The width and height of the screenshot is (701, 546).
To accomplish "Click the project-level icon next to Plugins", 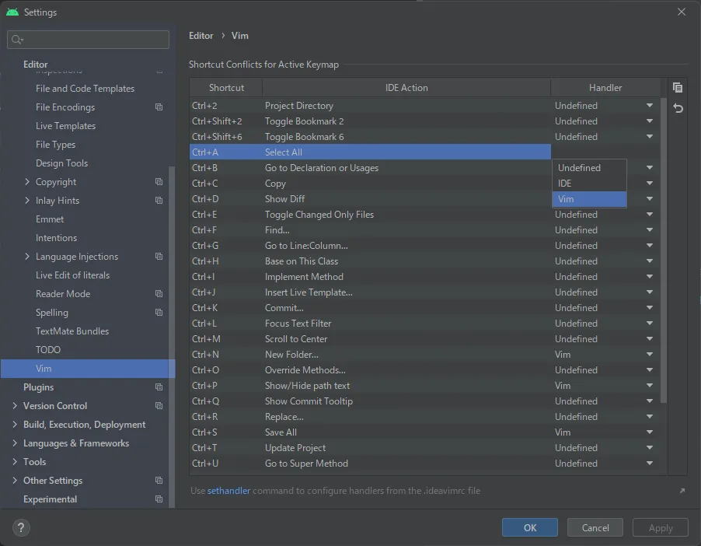I will [x=159, y=387].
